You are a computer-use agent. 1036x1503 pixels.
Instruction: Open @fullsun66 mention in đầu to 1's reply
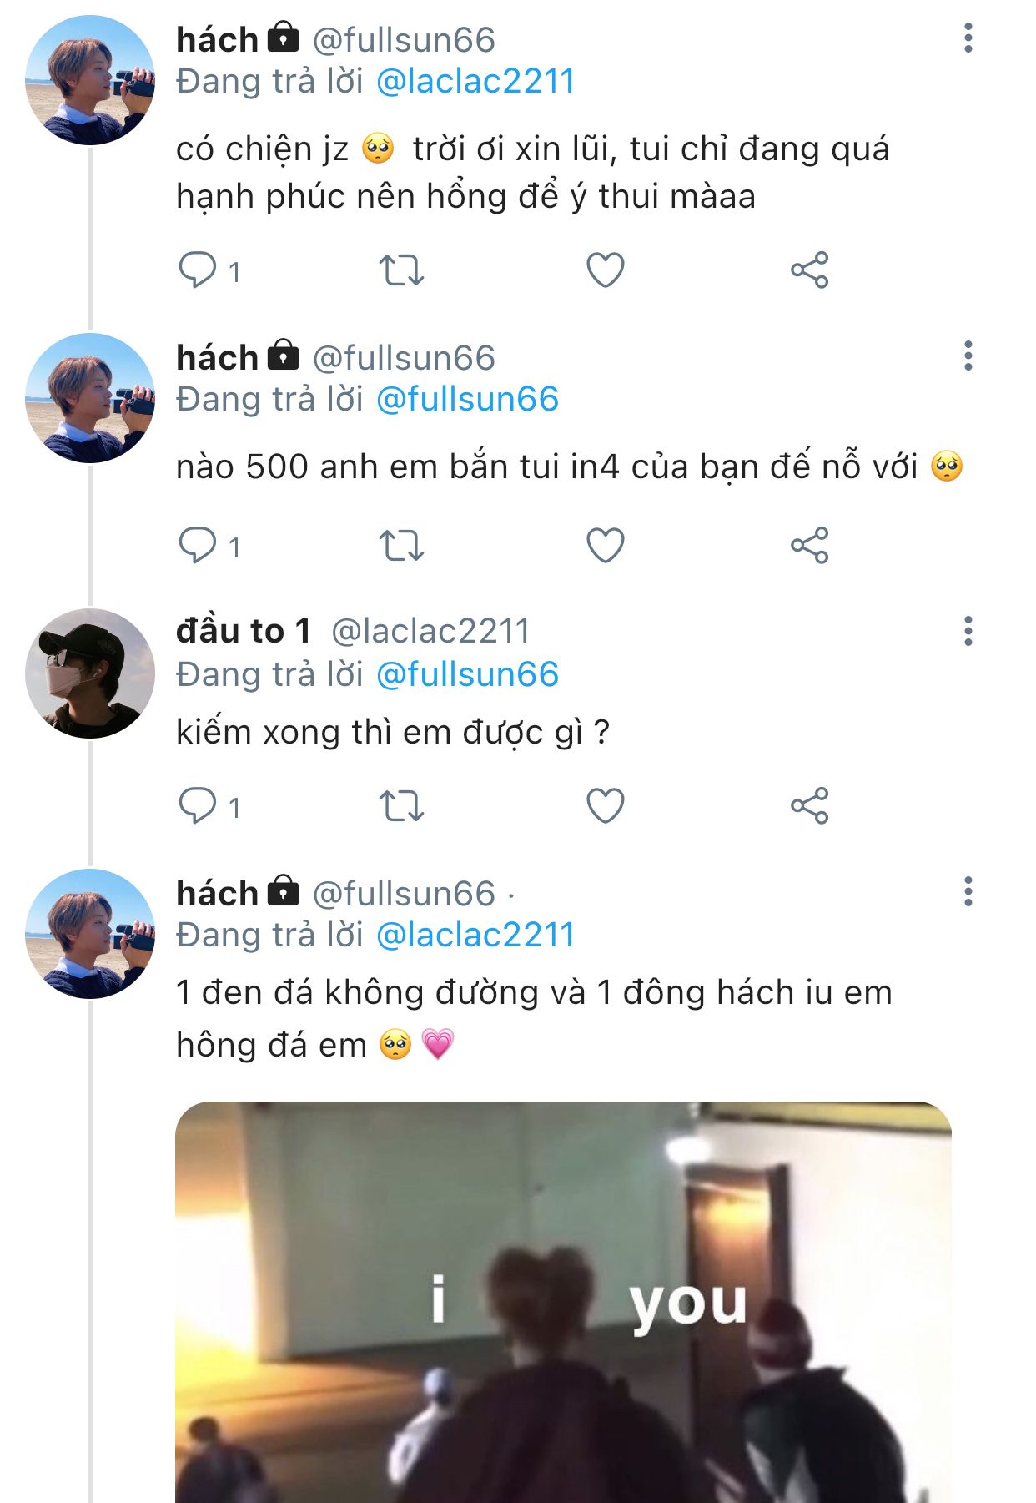(x=467, y=674)
